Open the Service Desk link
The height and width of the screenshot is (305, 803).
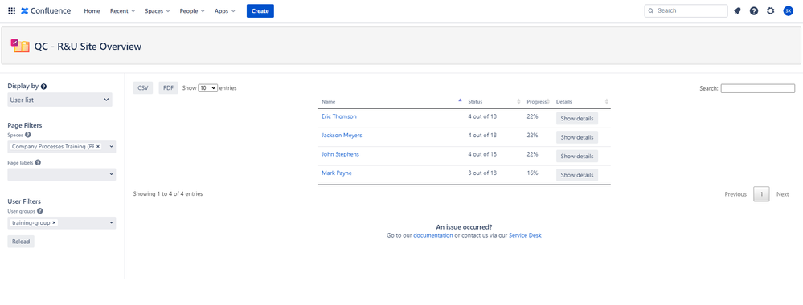525,235
